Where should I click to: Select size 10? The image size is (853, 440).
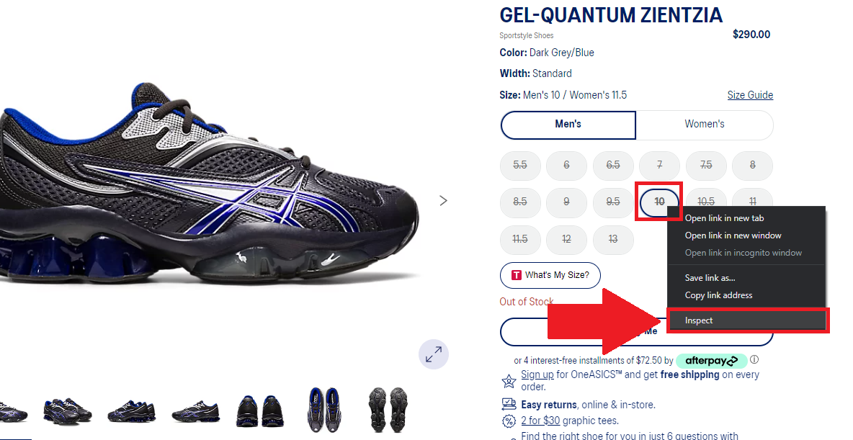[659, 202]
